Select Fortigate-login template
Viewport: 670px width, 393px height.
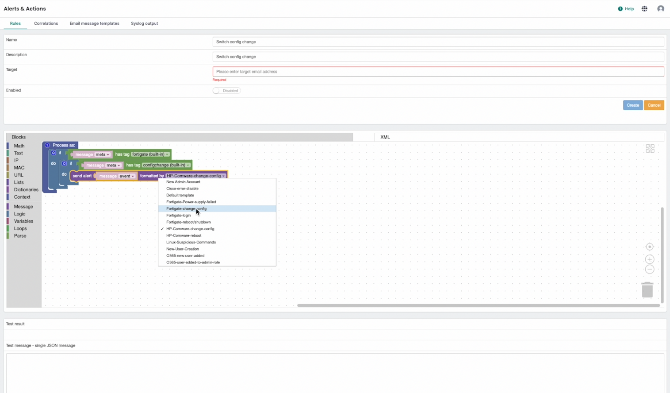217,216
